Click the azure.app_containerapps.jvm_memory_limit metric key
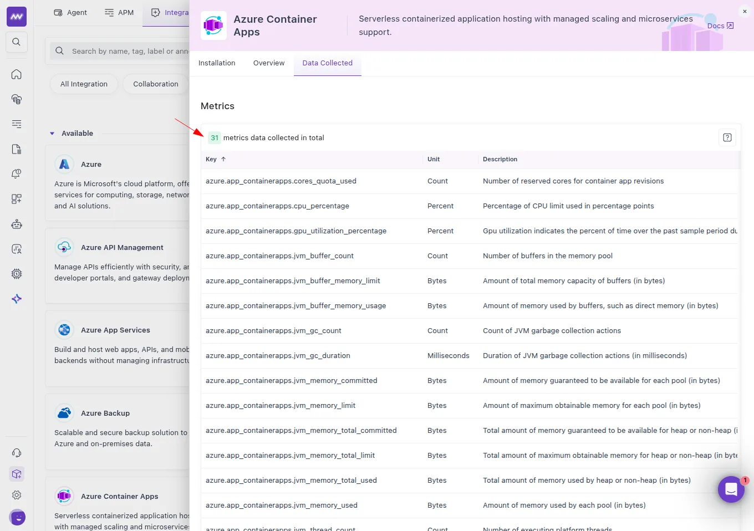 click(281, 406)
